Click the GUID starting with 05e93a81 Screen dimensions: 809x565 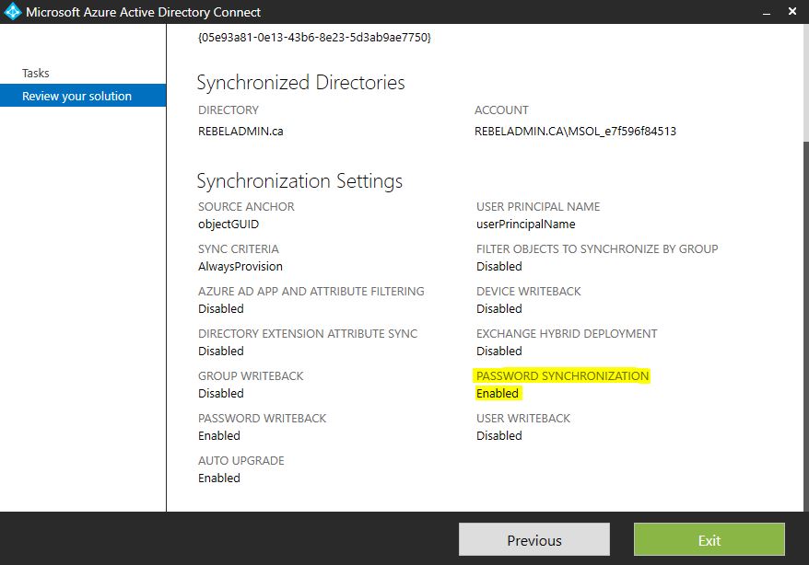point(314,38)
